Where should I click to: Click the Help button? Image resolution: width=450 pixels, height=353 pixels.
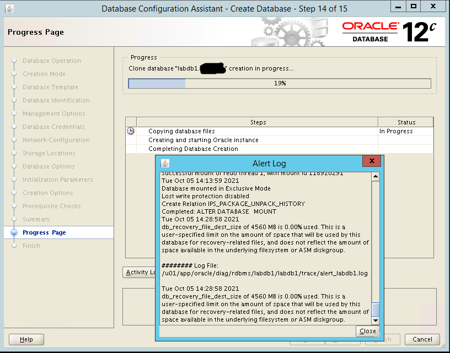pos(26,339)
